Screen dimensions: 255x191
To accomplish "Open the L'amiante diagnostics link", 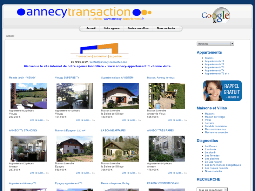I will (x=210, y=149).
